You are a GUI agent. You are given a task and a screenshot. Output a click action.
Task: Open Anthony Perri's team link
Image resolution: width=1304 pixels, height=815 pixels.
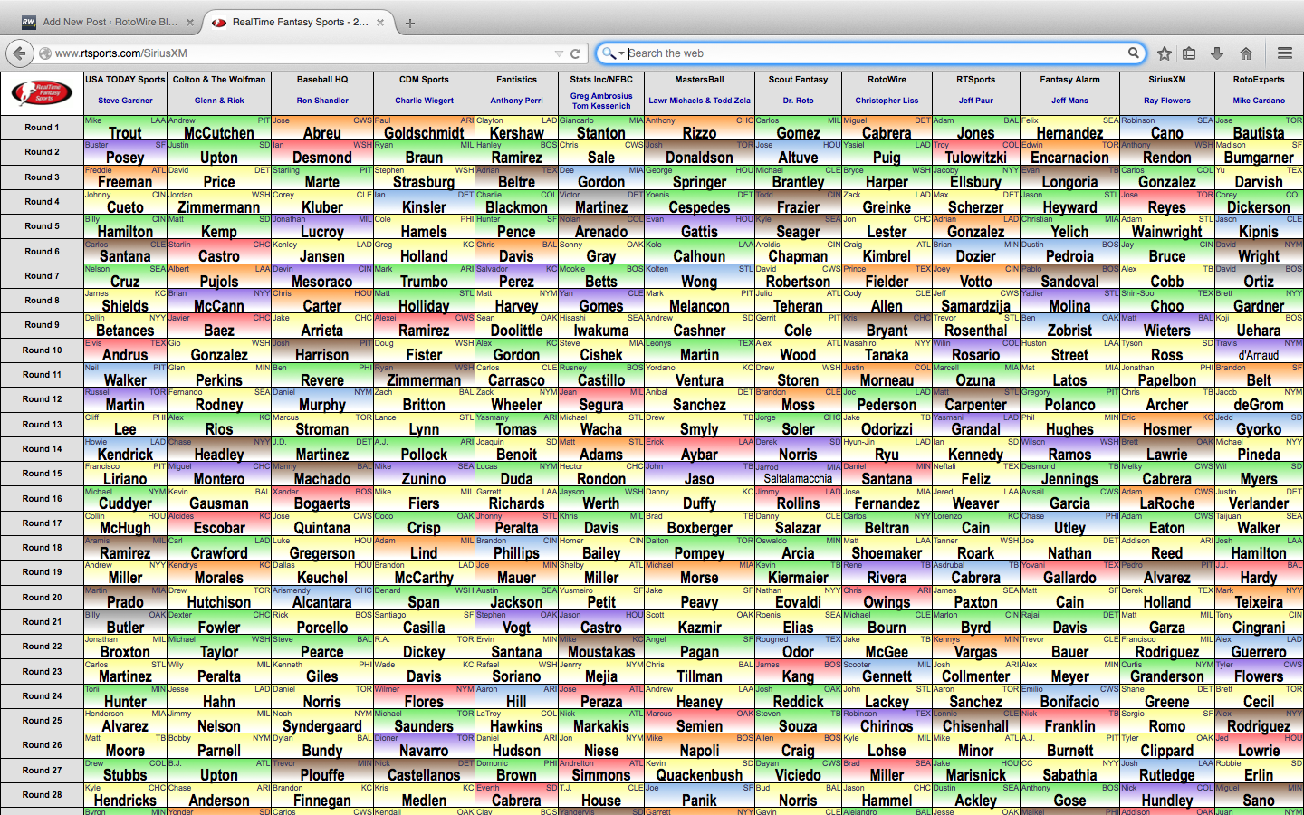coord(516,101)
